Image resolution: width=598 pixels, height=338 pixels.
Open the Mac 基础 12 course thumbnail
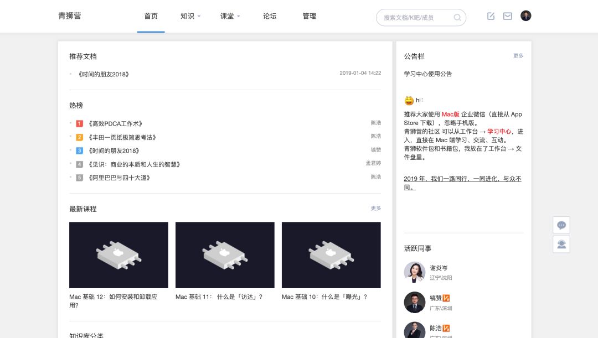pyautogui.click(x=118, y=255)
